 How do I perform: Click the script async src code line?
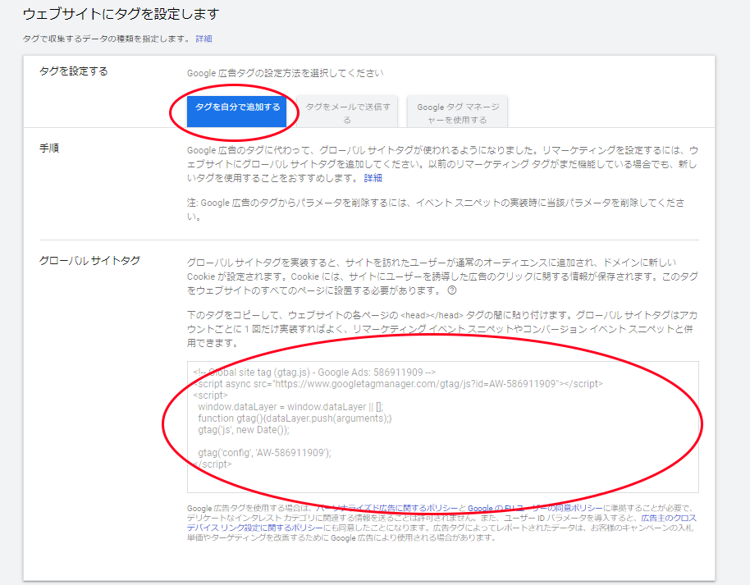click(398, 384)
